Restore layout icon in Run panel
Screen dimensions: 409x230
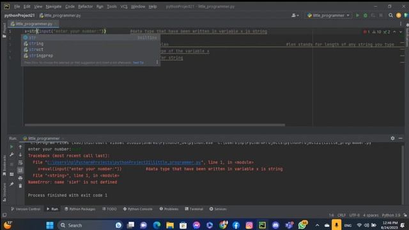click(x=12, y=174)
